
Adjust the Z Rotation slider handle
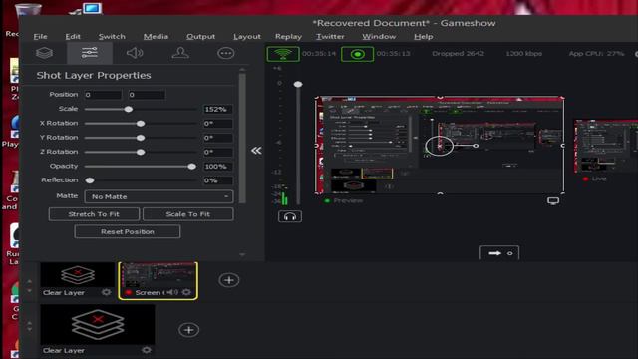pos(141,152)
